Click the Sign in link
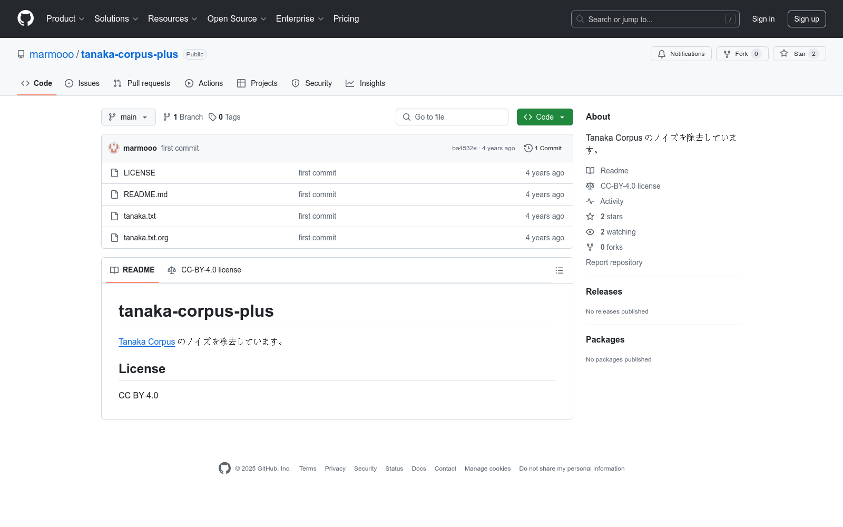Viewport: 843px width, 527px height. (x=763, y=19)
